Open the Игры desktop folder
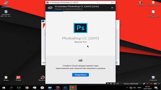 [6, 78]
